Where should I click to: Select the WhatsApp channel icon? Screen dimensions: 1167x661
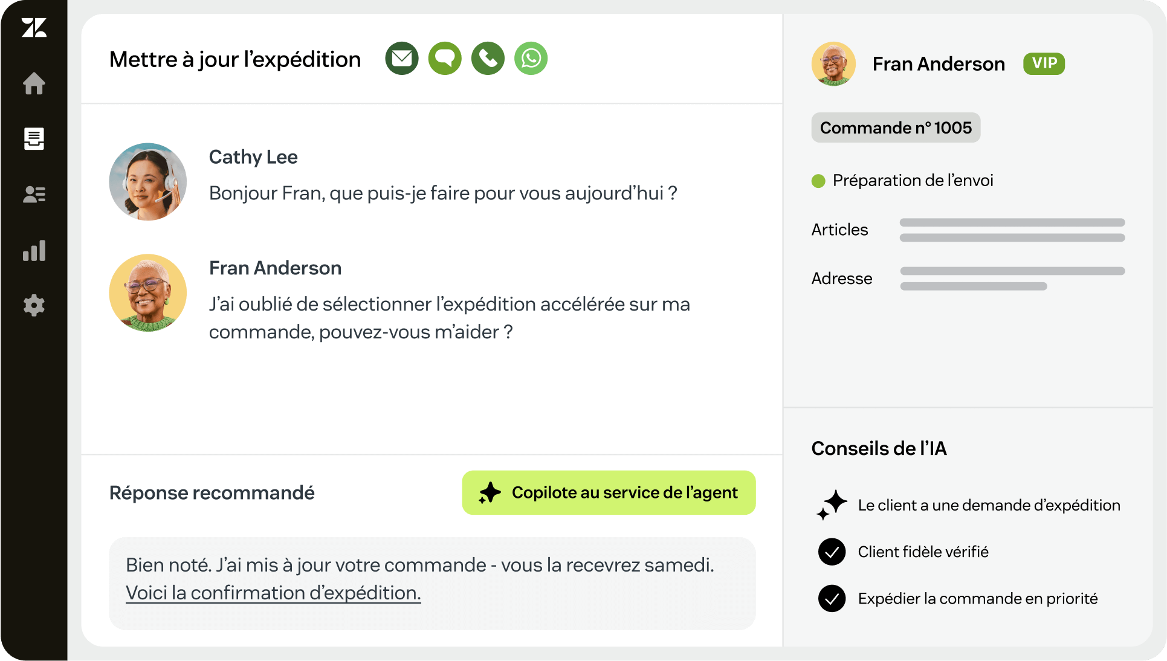(531, 59)
